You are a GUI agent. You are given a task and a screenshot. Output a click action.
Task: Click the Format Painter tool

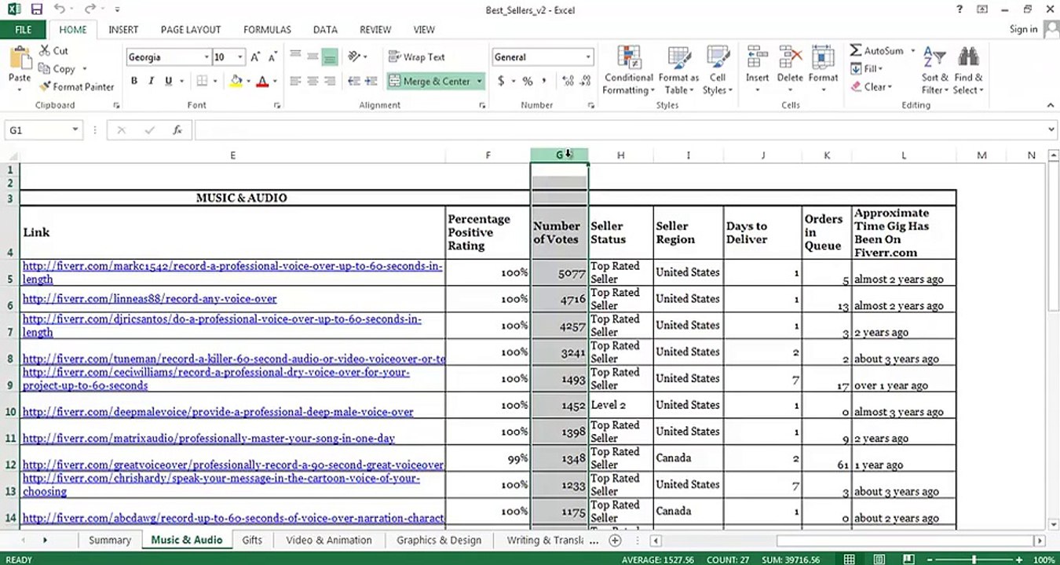76,87
